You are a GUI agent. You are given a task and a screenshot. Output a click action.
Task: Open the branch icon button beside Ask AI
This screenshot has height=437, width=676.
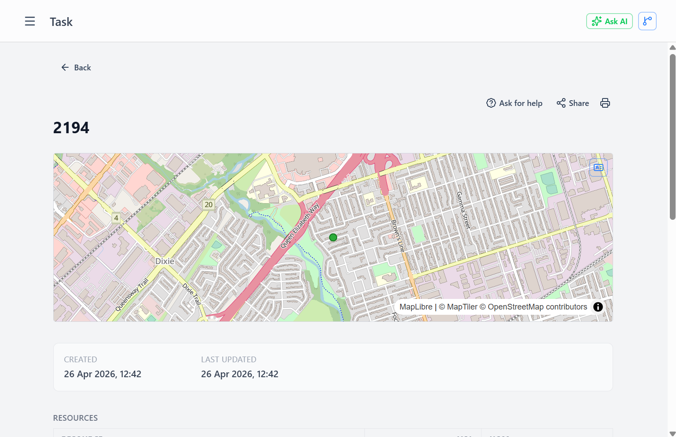pos(647,21)
